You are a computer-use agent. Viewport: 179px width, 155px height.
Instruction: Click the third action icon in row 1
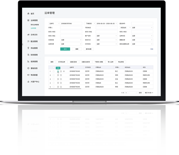click(64, 71)
